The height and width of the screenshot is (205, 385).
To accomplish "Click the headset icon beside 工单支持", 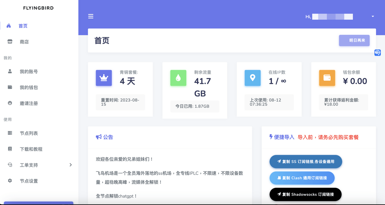I will pyautogui.click(x=10, y=165).
